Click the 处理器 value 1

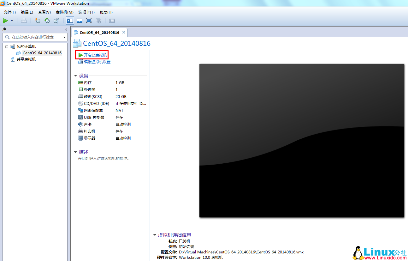point(116,89)
